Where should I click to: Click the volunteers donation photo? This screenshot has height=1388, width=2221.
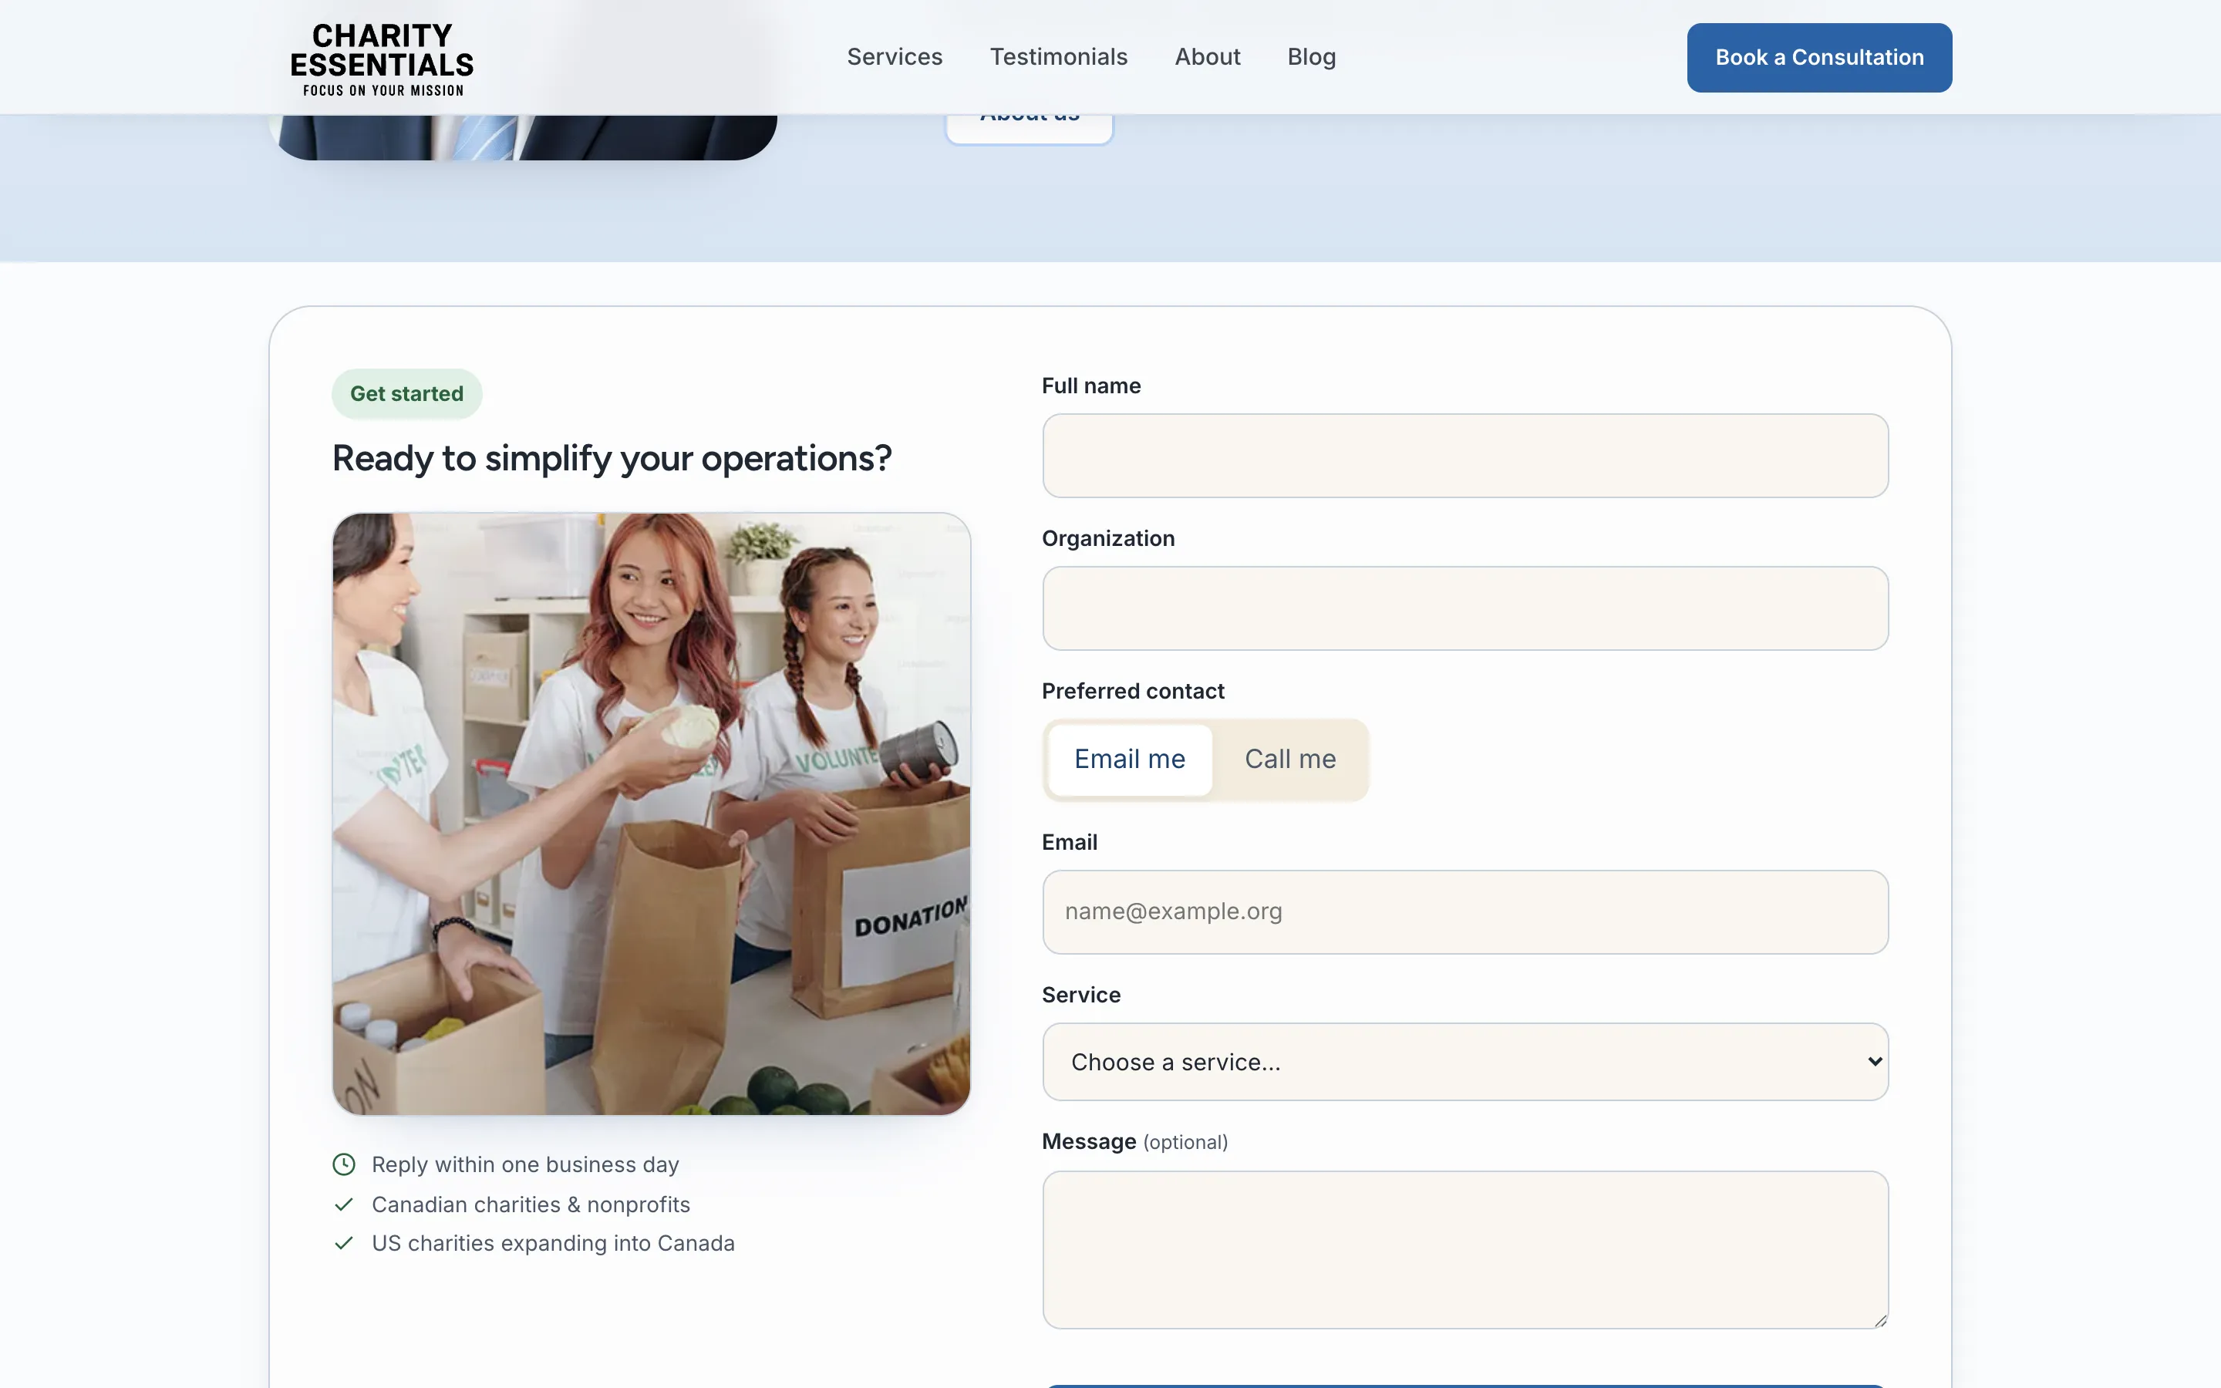pos(651,814)
